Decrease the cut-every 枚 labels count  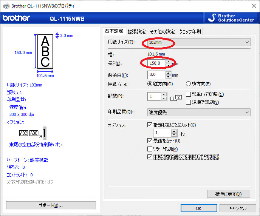[x=174, y=135]
